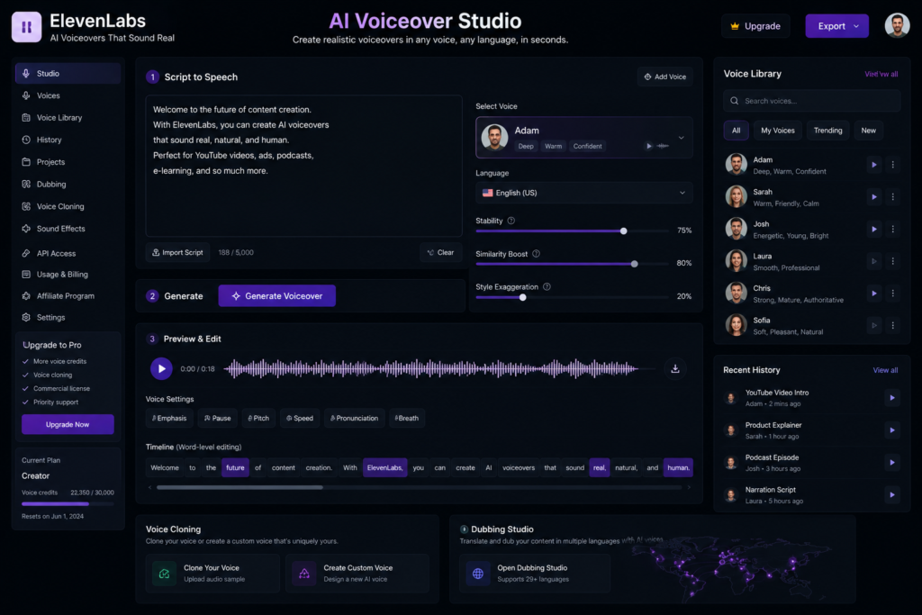Download the generated audio
This screenshot has height=615, width=922.
675,368
